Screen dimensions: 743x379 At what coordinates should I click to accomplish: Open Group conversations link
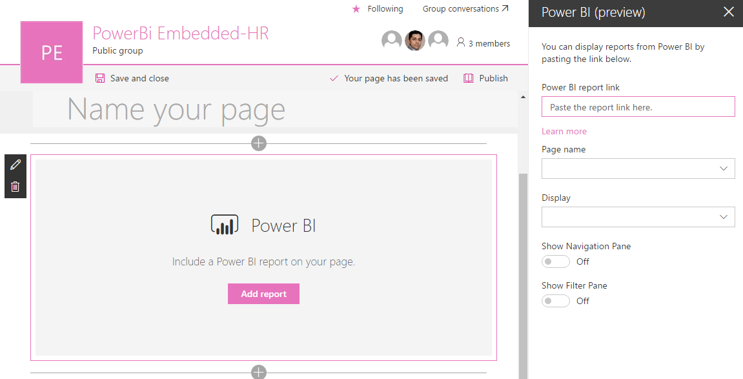coord(465,8)
